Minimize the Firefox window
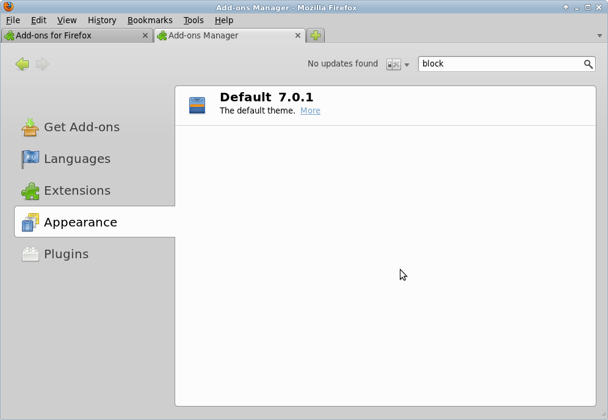The image size is (608, 420). [577, 7]
